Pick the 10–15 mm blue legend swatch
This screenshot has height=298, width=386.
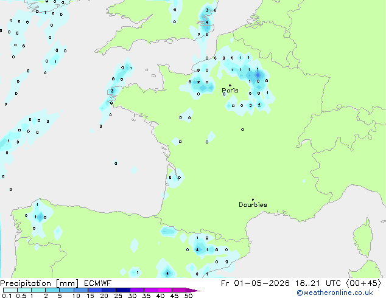(x=80, y=290)
